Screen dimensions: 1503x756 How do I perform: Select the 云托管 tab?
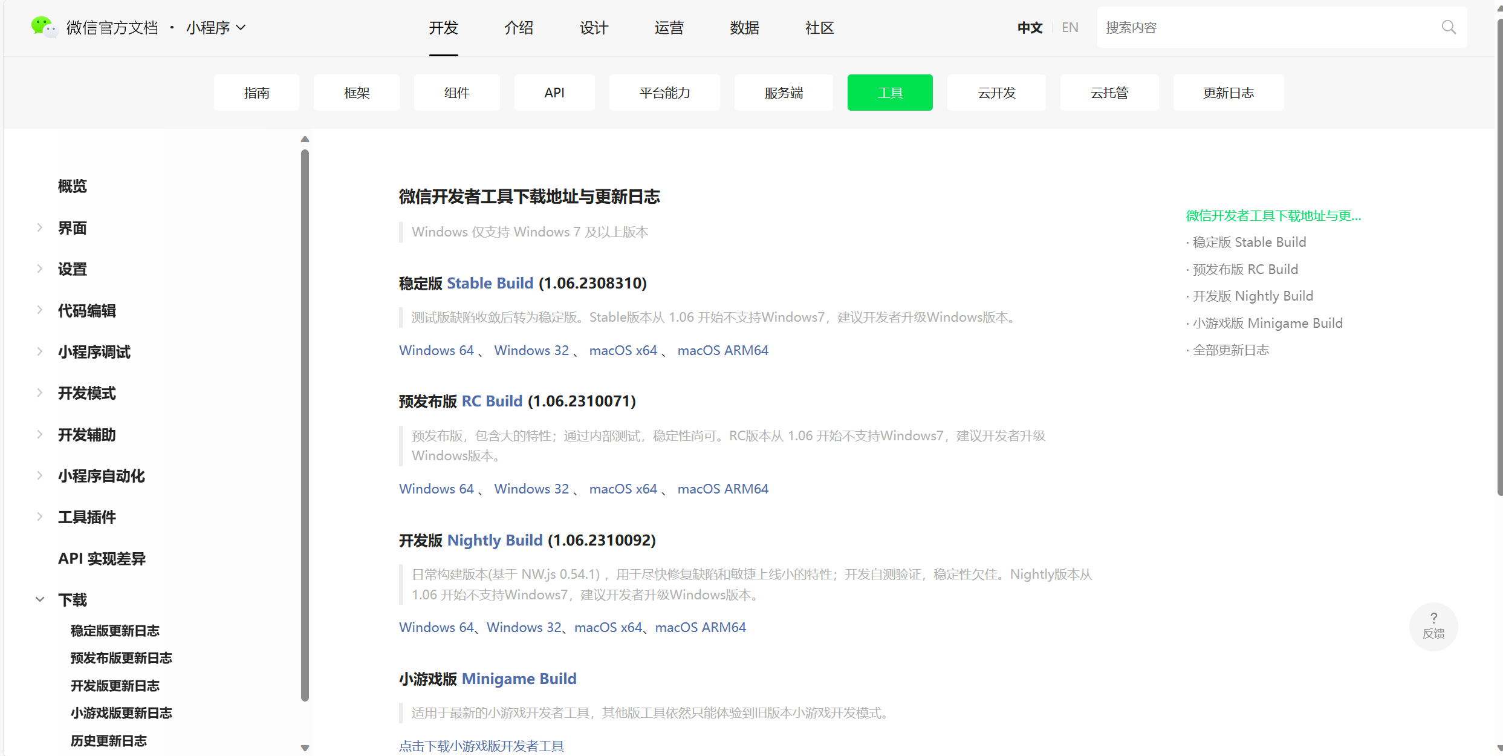(x=1109, y=93)
